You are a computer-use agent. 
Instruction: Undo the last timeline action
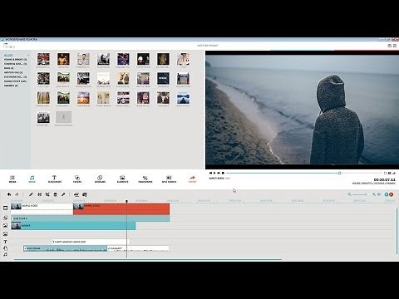(9, 194)
